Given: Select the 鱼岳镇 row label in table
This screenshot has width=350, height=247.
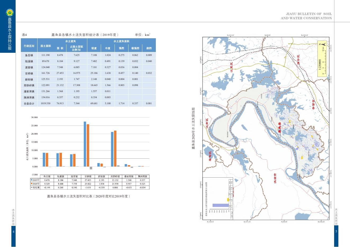Looking at the screenshot, I should click(29, 55).
